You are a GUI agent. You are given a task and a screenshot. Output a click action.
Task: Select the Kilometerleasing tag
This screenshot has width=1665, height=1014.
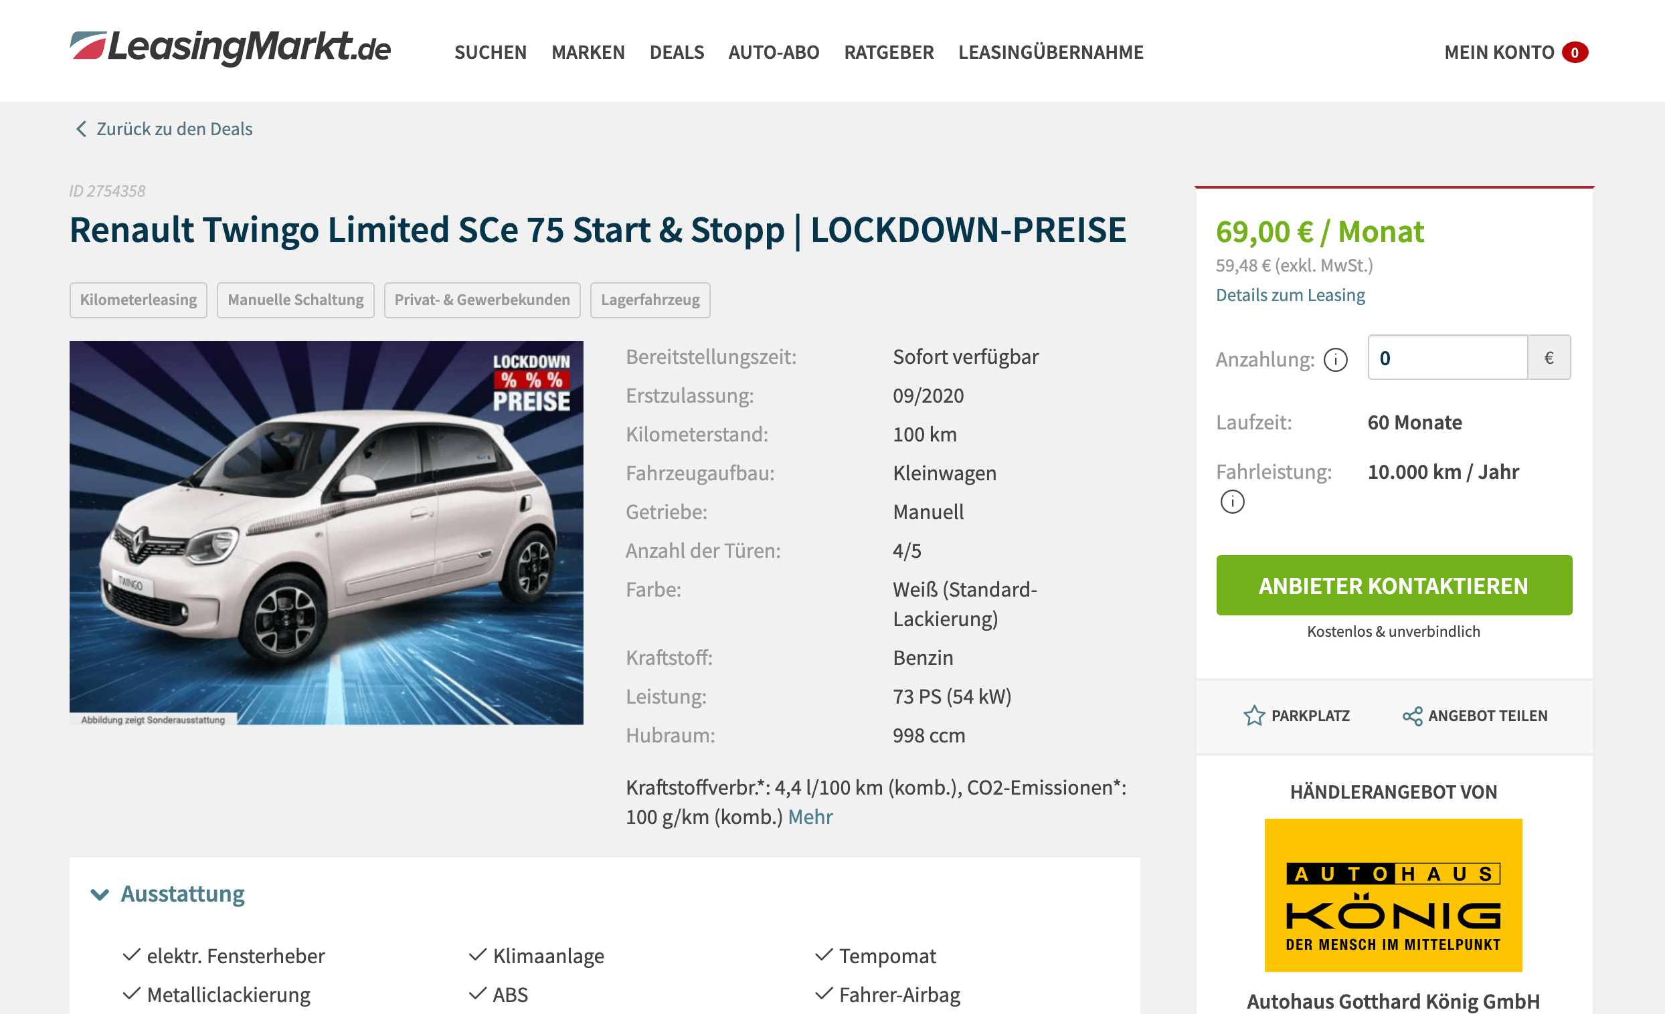click(139, 300)
